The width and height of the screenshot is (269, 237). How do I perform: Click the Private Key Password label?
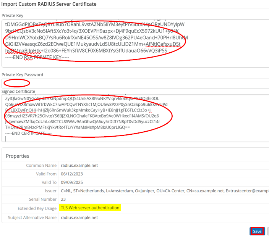tap(22, 75)
